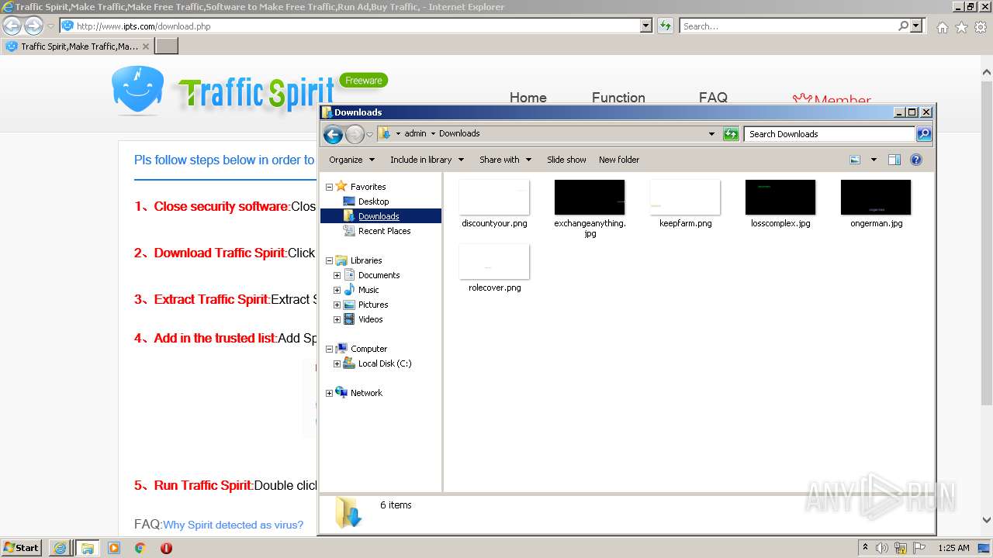Show the preview pane icon
This screenshot has width=993, height=558.
point(894,160)
